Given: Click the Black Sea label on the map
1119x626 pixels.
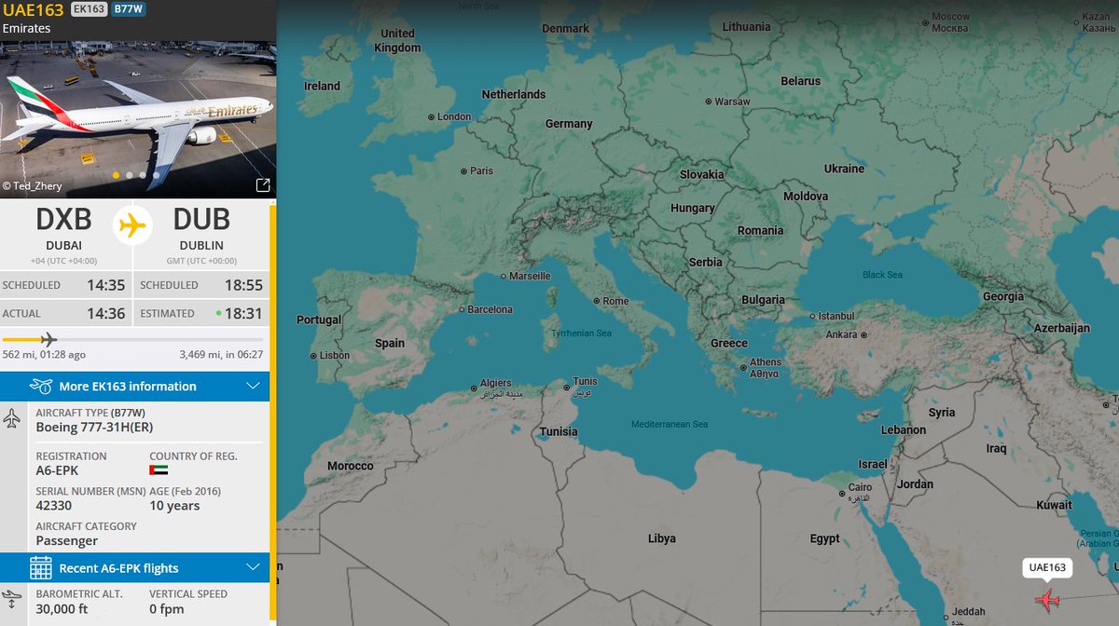Looking at the screenshot, I should 882,275.
